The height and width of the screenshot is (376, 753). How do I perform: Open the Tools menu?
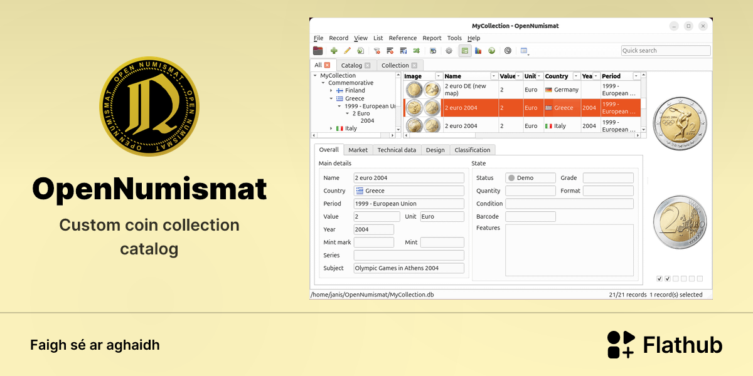(x=454, y=38)
